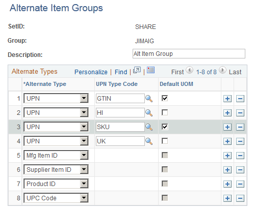Add a row after row 4 UK
Screen dimensions: 254x212
[227, 141]
